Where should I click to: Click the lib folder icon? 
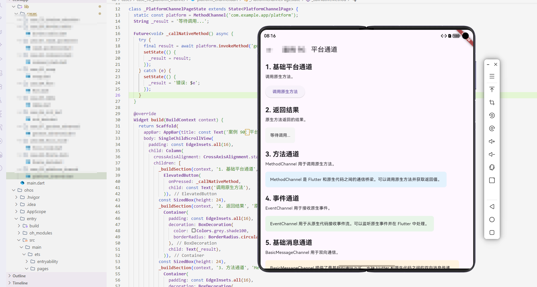click(x=20, y=6)
